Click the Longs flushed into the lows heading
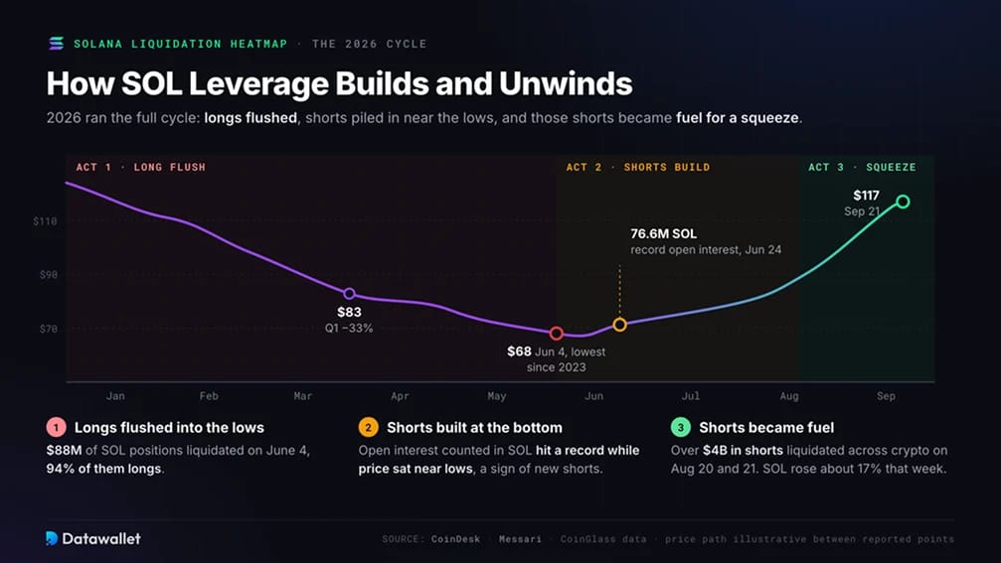 [x=169, y=427]
